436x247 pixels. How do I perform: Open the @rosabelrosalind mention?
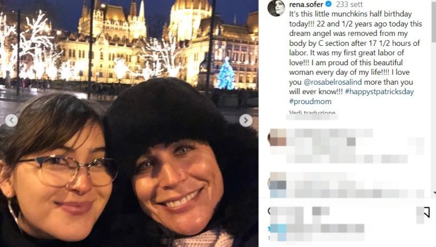[332, 82]
